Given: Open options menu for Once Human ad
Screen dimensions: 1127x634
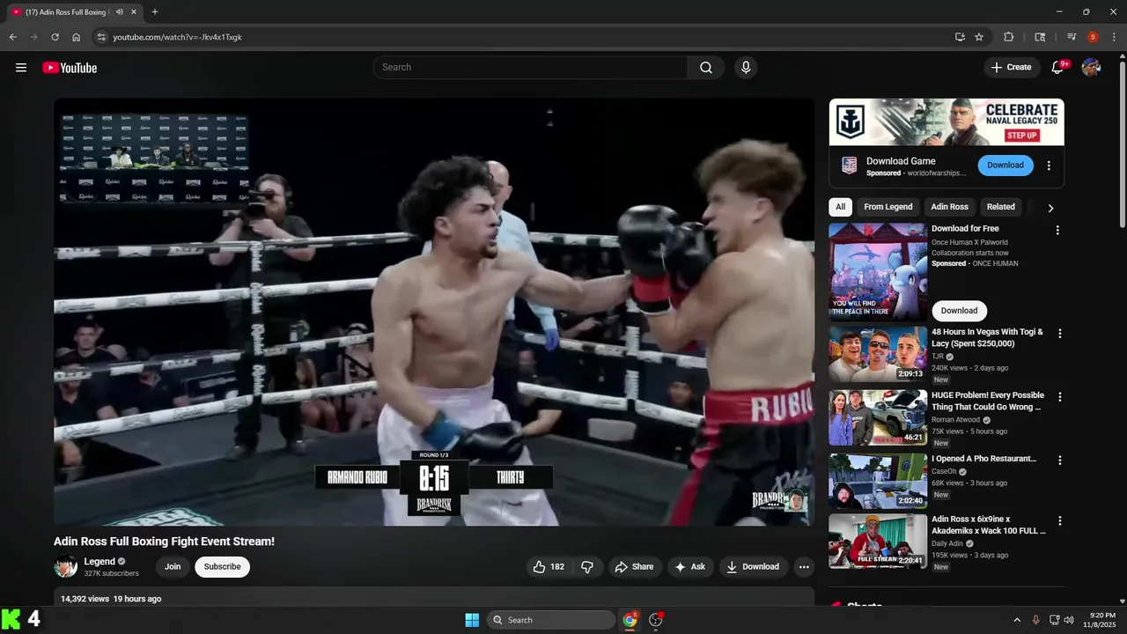Looking at the screenshot, I should click(x=1057, y=231).
